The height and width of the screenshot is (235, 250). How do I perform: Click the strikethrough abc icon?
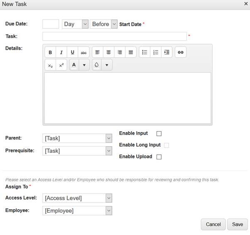coord(83,52)
